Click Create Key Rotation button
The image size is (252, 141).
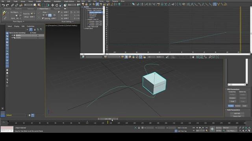pyautogui.click(x=232, y=98)
